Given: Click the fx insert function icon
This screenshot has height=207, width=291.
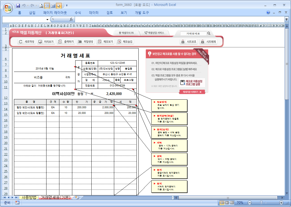Looking at the screenshot, I should point(71,19).
